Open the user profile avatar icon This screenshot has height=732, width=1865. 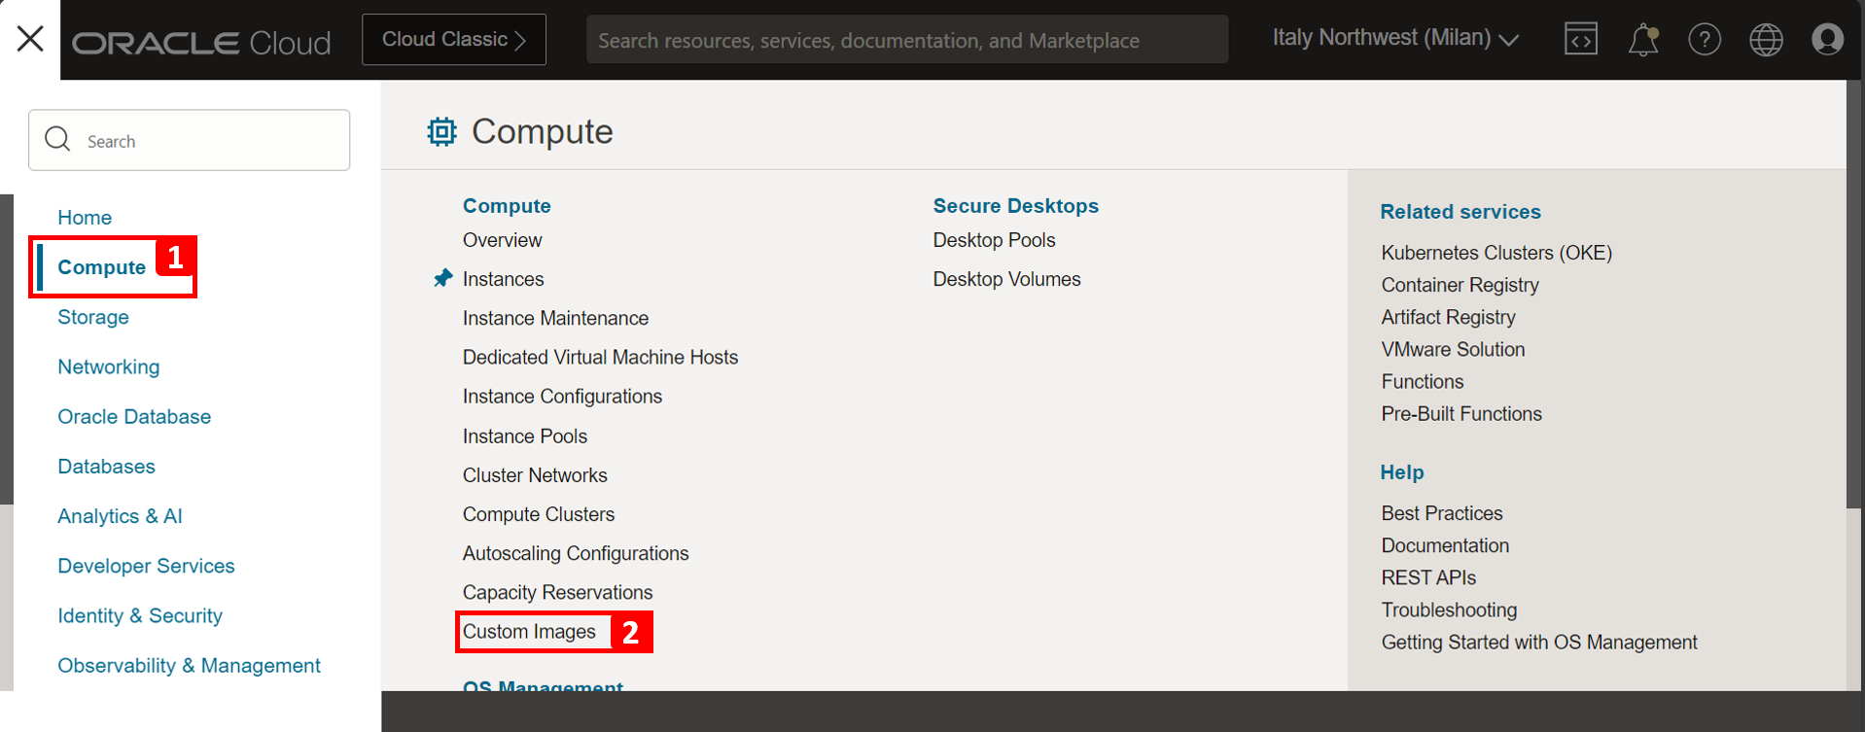[x=1827, y=39]
